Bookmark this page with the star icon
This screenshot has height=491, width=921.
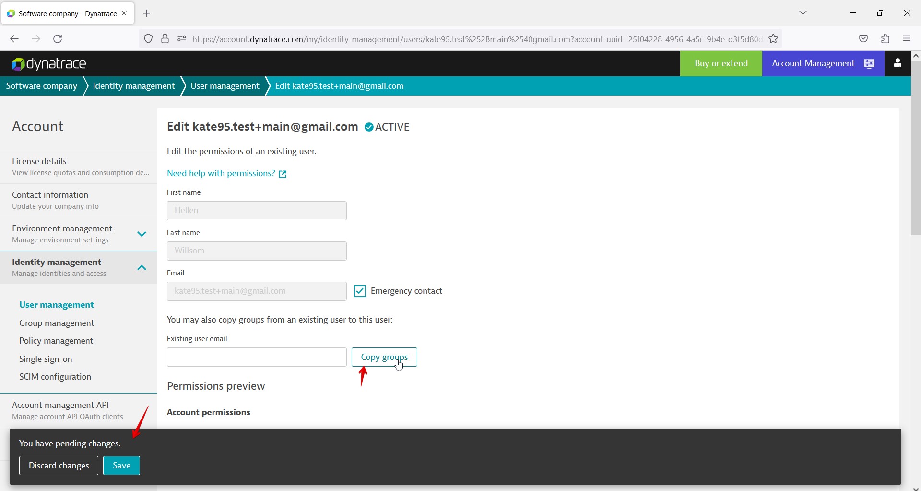[x=773, y=39]
